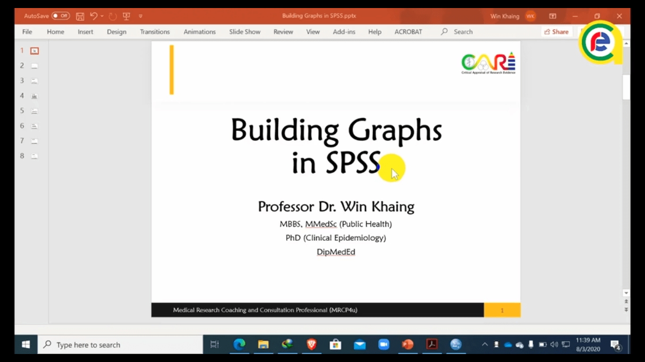Click 'MBBS, MMedSc (Public Health)' line
Screen dimensions: 645x362
click(x=336, y=224)
